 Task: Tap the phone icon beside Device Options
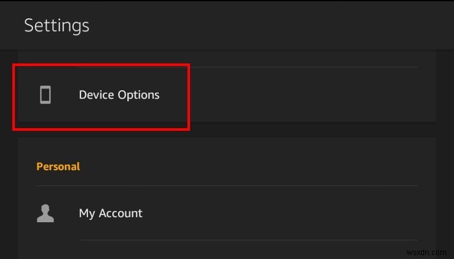point(45,95)
